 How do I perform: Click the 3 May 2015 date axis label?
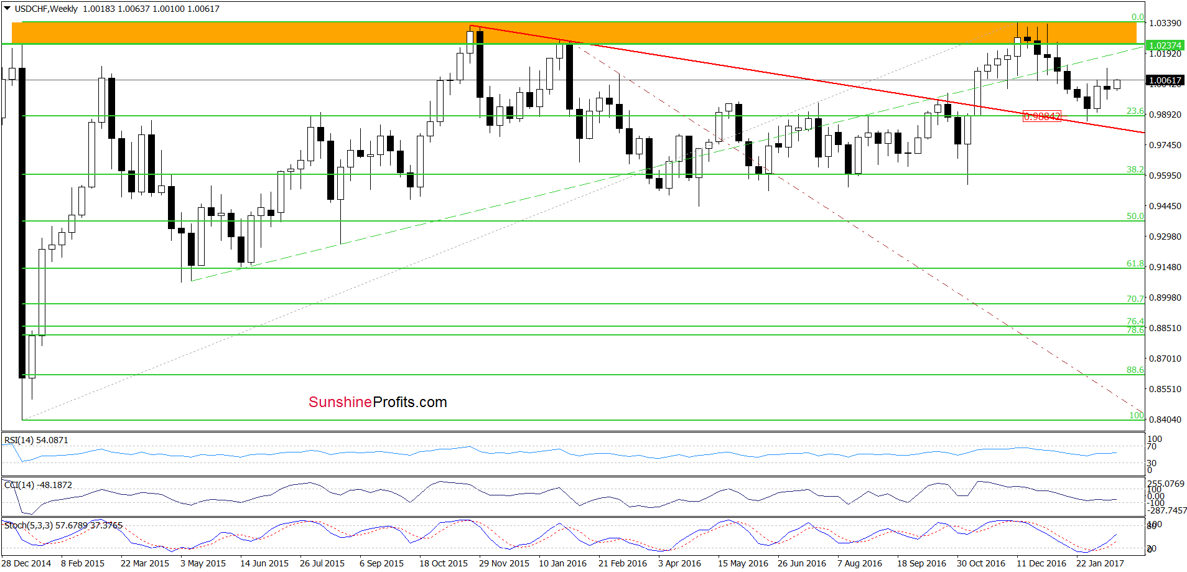coord(203,563)
